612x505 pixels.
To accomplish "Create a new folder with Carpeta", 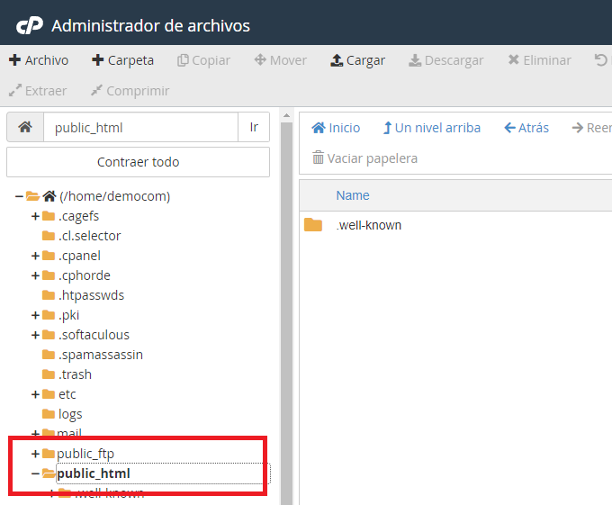I will click(x=122, y=60).
